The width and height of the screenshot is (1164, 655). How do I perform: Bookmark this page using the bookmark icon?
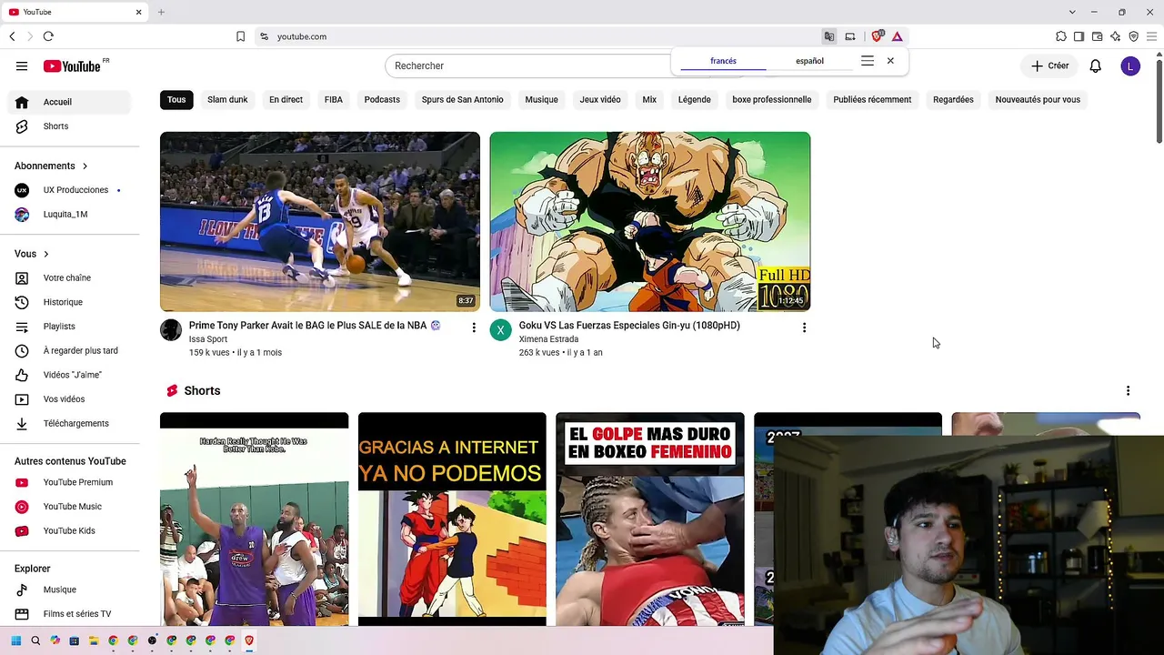[240, 36]
